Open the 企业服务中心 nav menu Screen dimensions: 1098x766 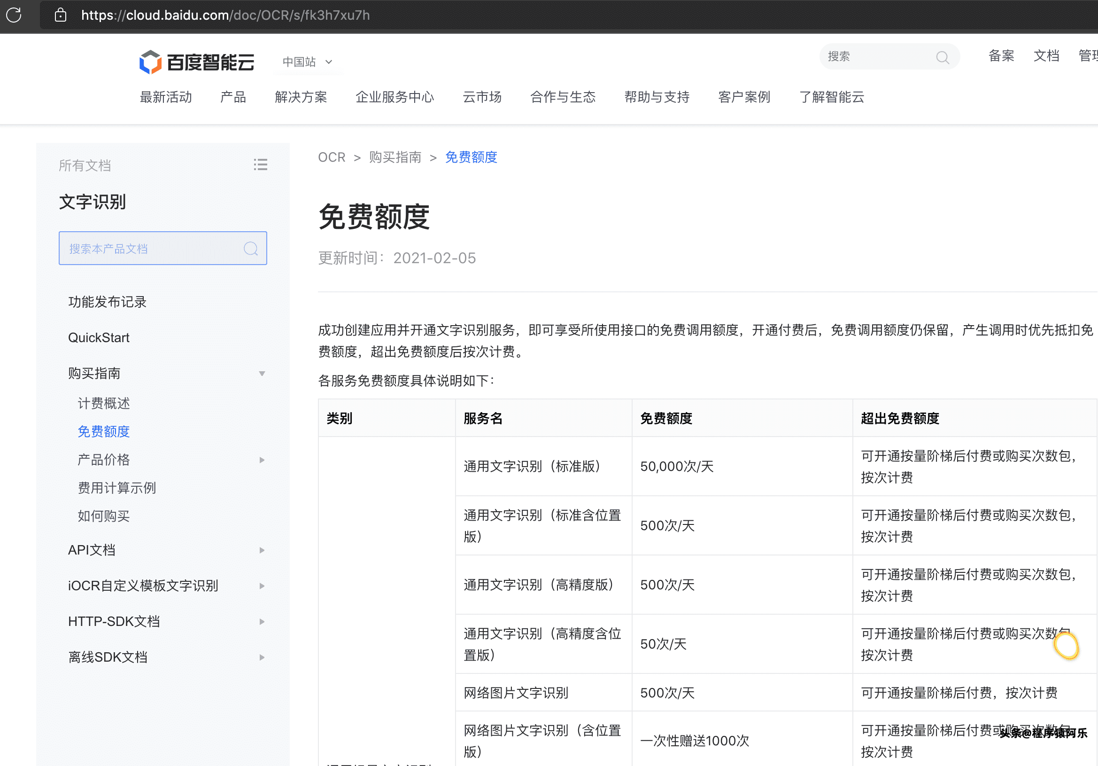tap(394, 97)
